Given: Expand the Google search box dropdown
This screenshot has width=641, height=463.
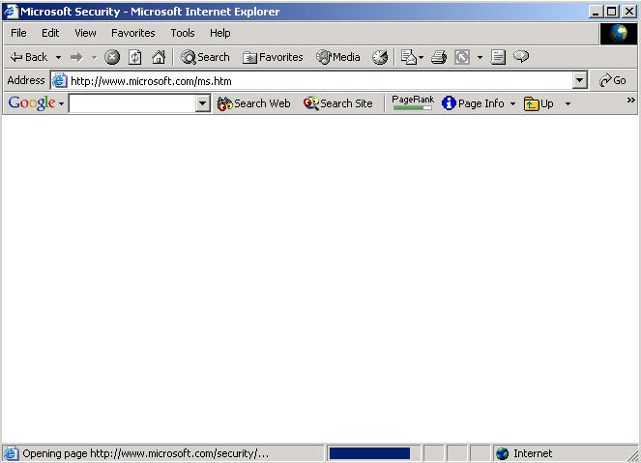Looking at the screenshot, I should click(x=203, y=103).
